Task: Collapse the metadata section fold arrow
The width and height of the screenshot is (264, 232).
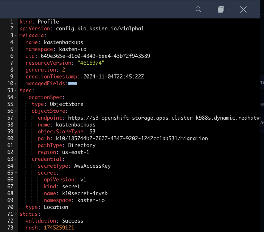Action: tap(16, 35)
